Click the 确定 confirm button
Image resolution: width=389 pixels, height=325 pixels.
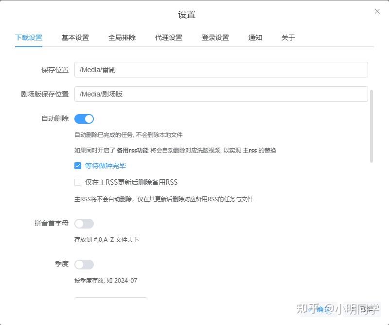tap(325, 309)
